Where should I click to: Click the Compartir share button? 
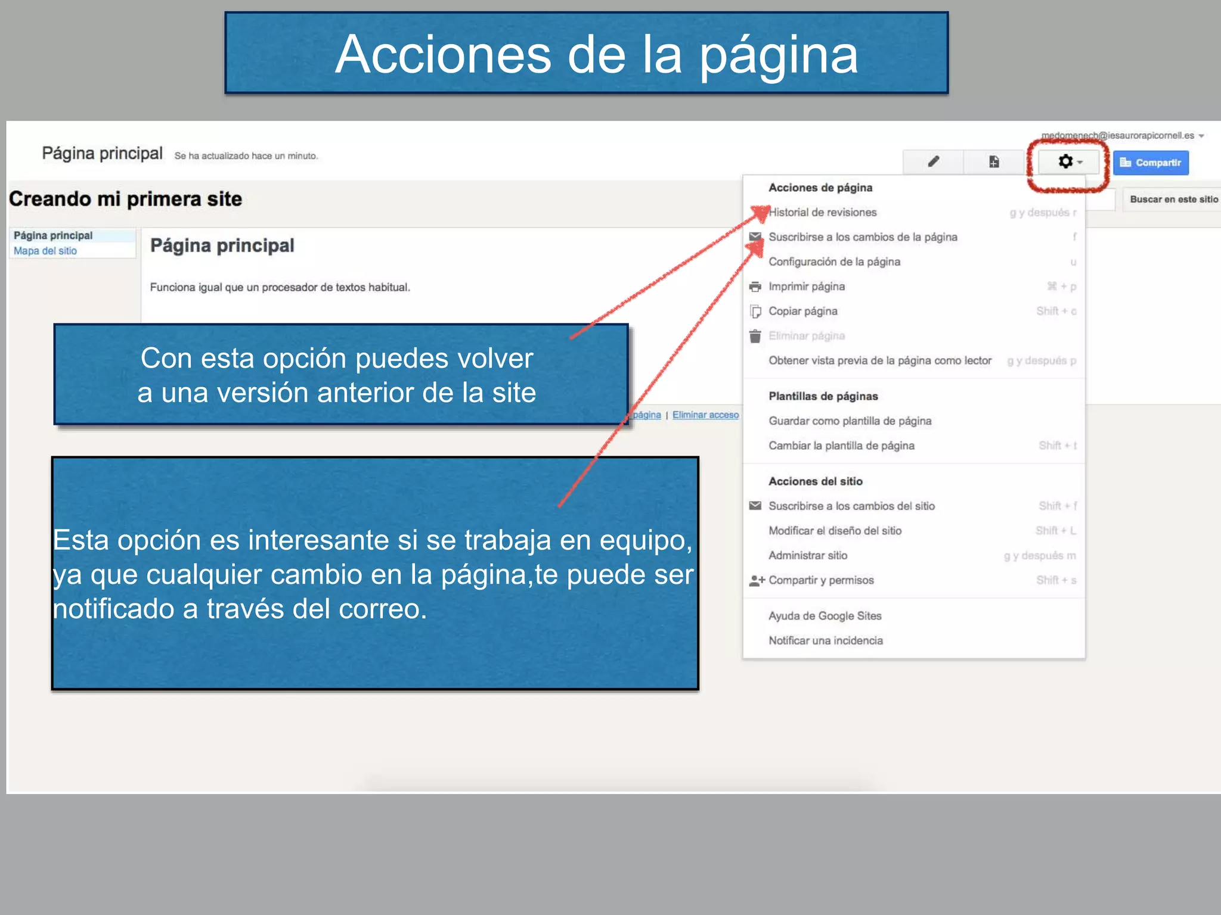(x=1151, y=163)
